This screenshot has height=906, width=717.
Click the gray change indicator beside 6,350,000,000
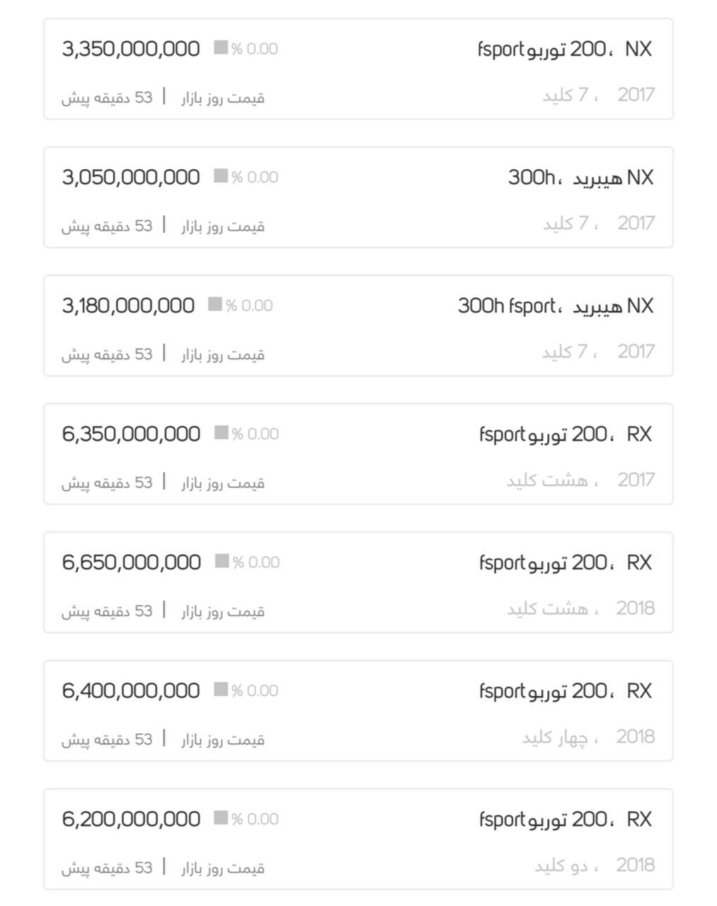point(221,433)
